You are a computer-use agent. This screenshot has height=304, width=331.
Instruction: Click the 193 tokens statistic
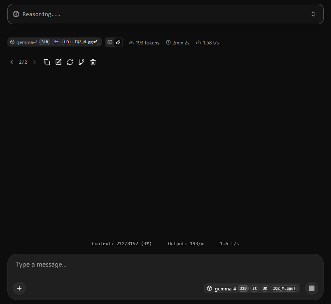pyautogui.click(x=144, y=43)
